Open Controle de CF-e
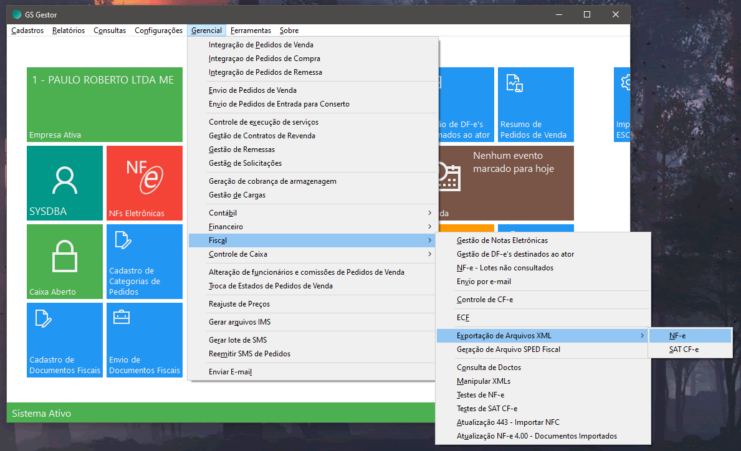This screenshot has height=451, width=741. click(542, 300)
